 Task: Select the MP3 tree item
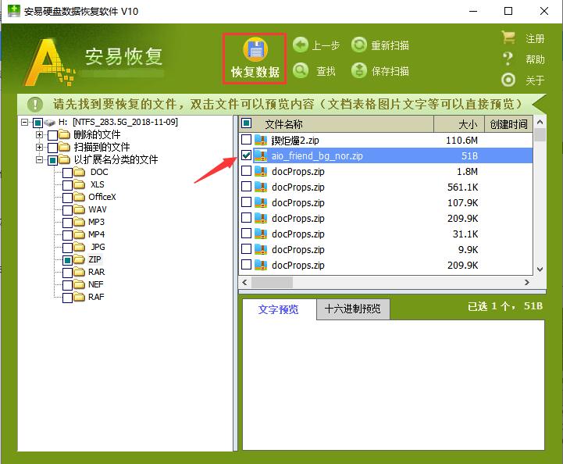[96, 222]
